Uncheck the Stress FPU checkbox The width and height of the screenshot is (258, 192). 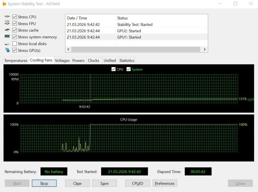(x=15, y=24)
